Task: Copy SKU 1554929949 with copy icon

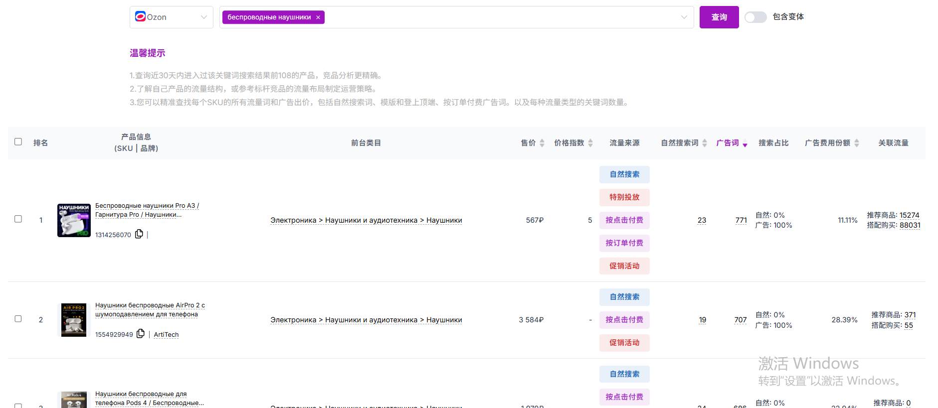Action: (x=141, y=334)
